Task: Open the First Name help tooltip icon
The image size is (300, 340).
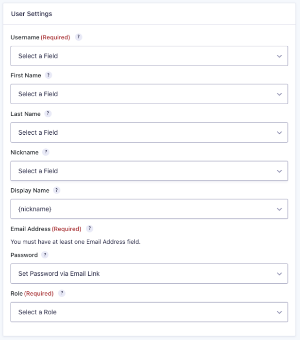Action: pos(48,75)
